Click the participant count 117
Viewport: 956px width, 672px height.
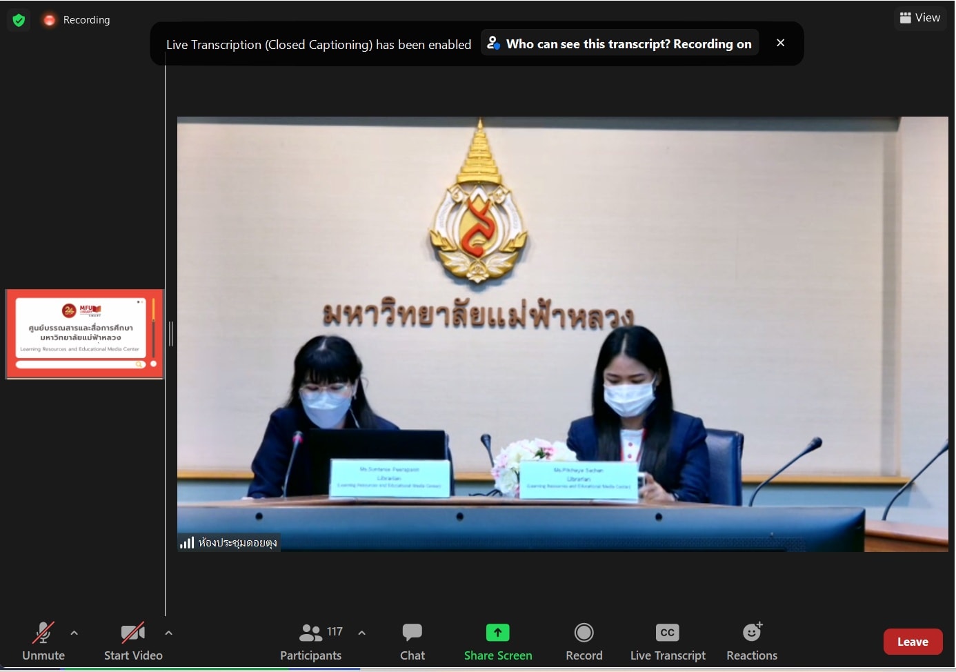click(x=335, y=631)
